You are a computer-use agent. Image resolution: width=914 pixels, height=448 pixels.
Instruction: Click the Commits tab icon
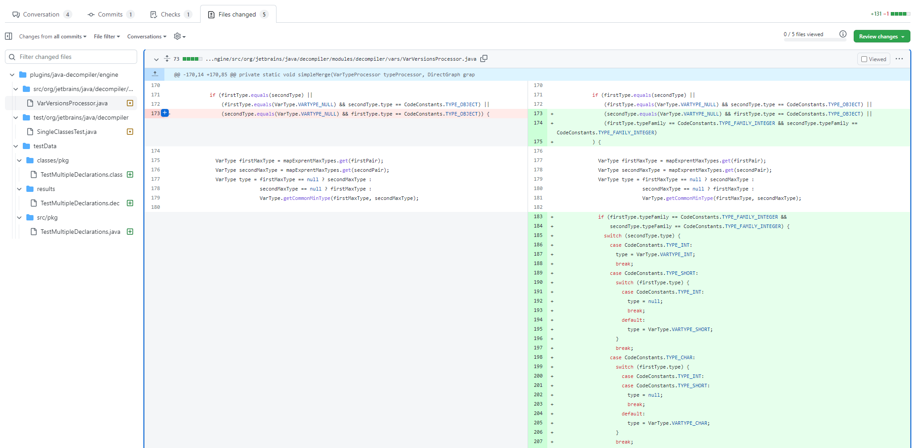pyautogui.click(x=91, y=14)
